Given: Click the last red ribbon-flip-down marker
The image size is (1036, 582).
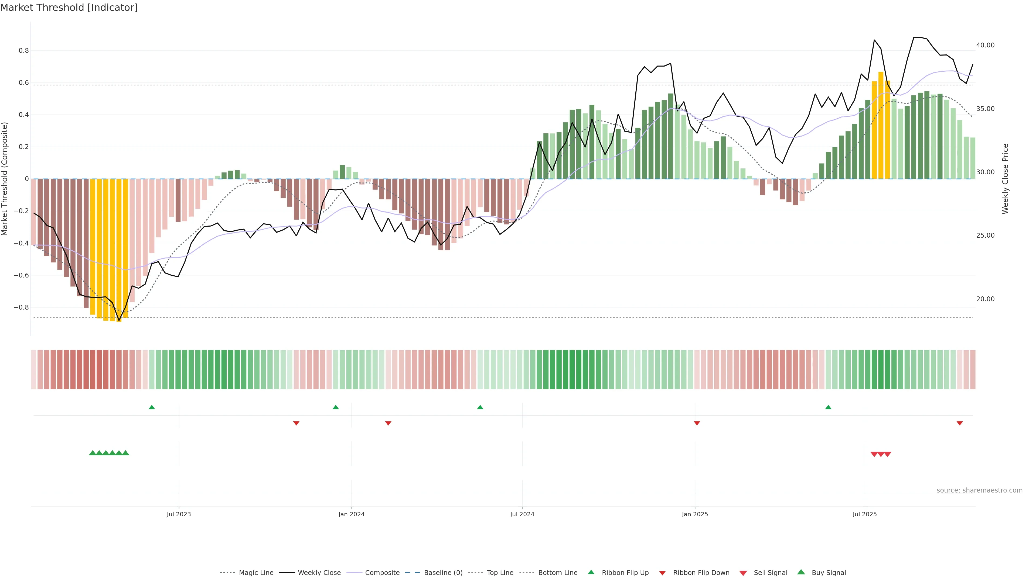Looking at the screenshot, I should [960, 423].
